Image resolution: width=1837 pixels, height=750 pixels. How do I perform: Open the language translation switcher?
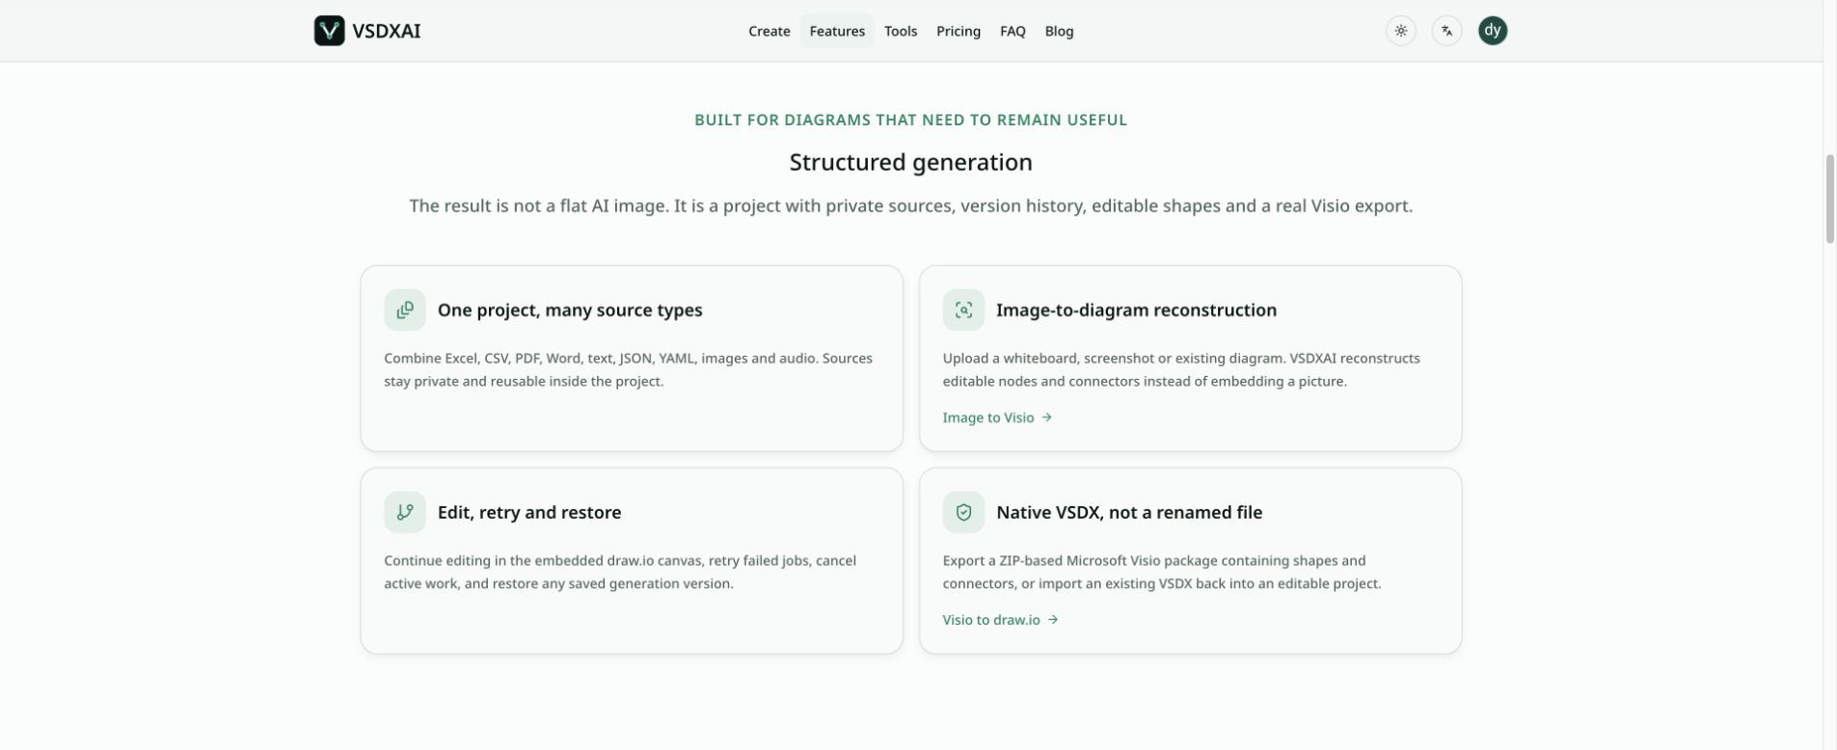tap(1446, 31)
